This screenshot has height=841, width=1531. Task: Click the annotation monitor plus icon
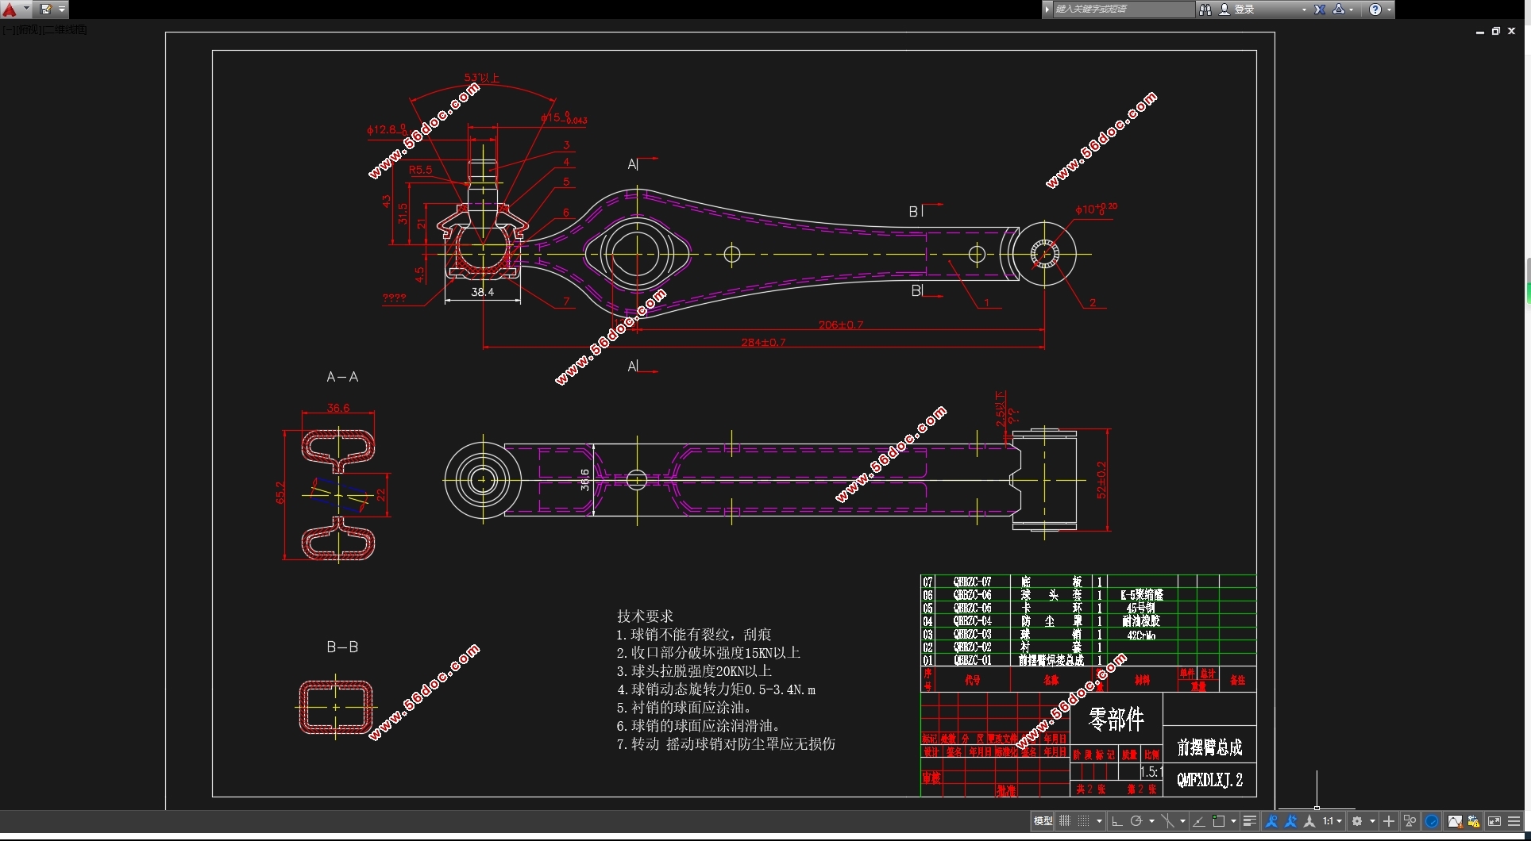point(1389,821)
